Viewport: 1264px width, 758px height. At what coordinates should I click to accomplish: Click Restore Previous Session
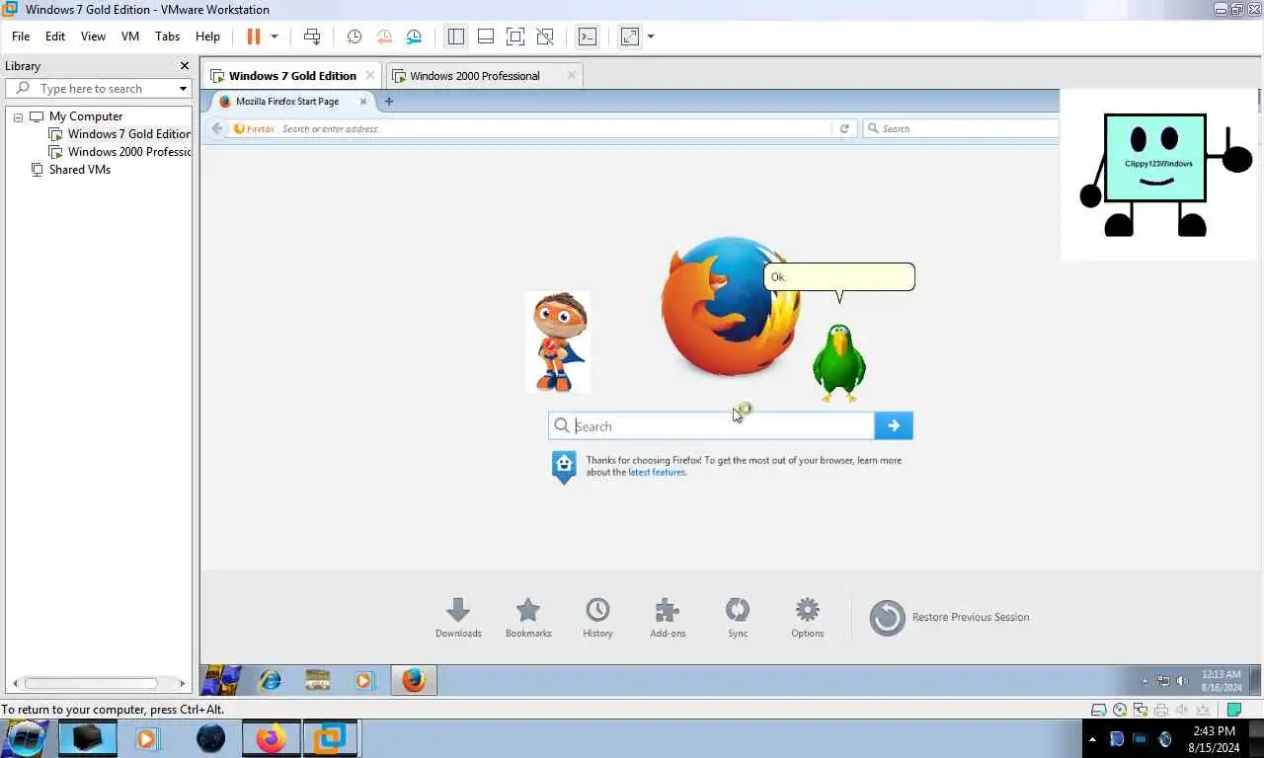coord(950,618)
